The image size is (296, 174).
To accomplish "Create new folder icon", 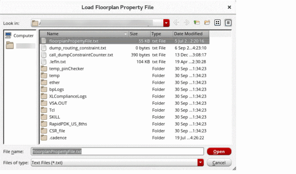I will pos(207,23).
